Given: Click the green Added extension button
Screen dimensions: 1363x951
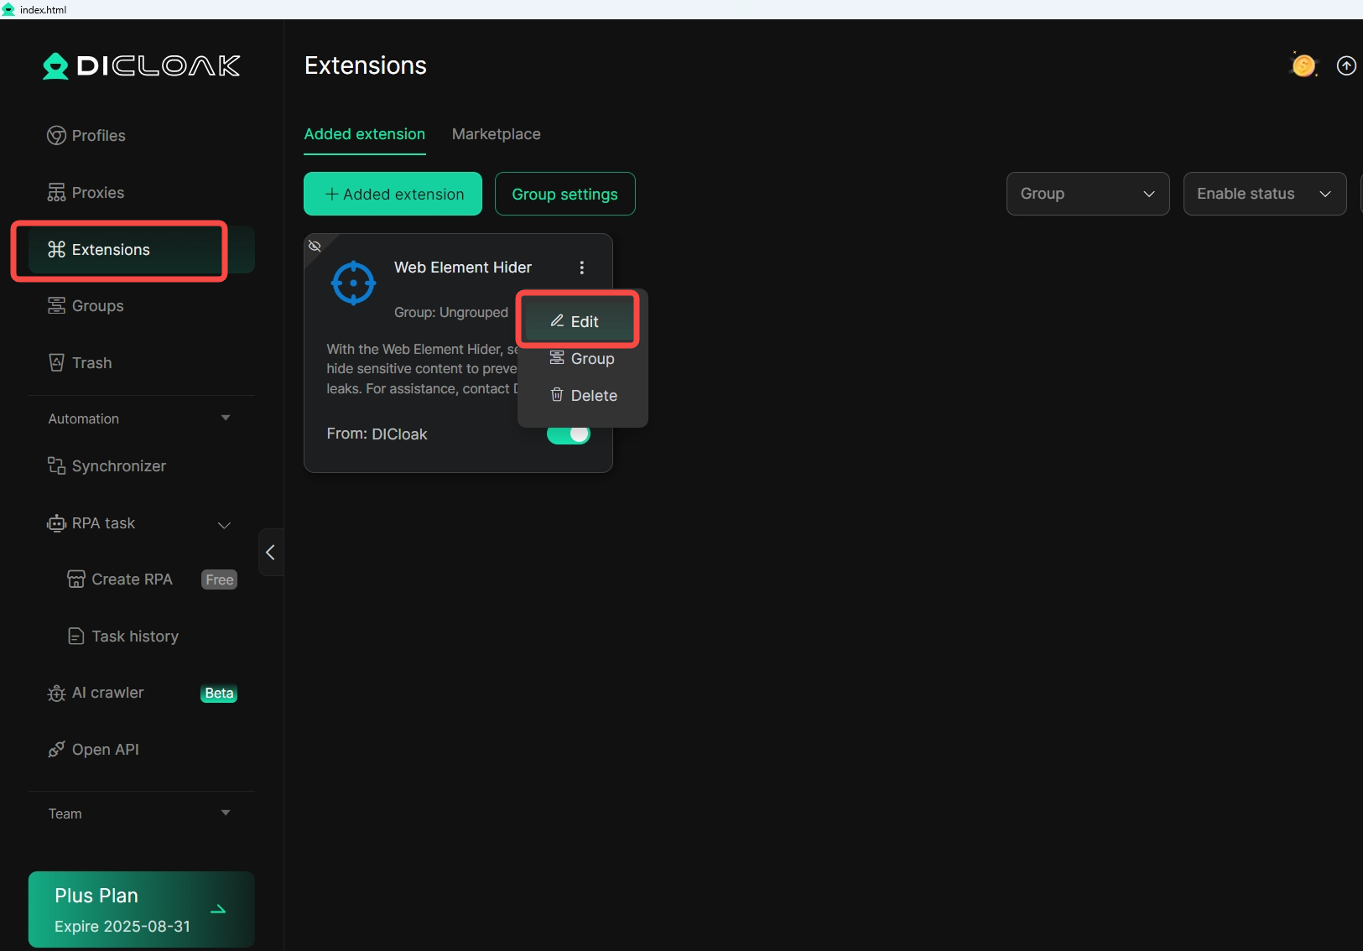Looking at the screenshot, I should pos(393,194).
